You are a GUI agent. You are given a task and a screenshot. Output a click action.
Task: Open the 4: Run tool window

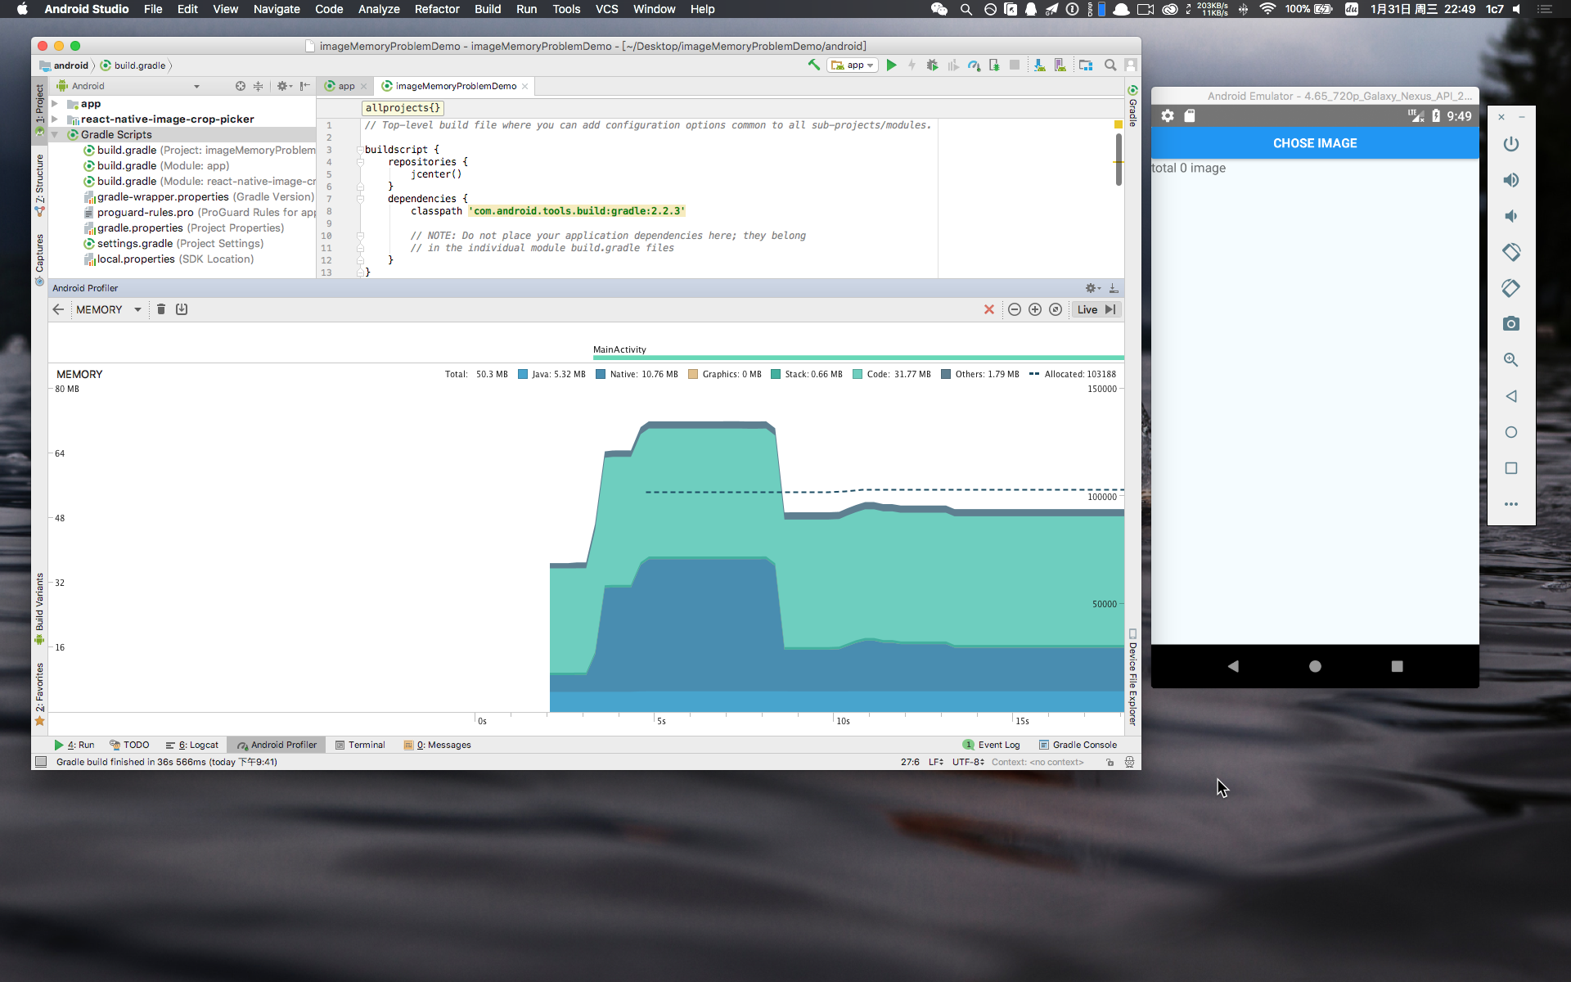click(x=74, y=745)
